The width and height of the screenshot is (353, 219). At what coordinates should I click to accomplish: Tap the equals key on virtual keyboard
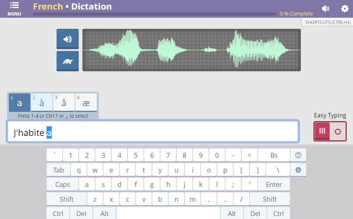point(250,155)
